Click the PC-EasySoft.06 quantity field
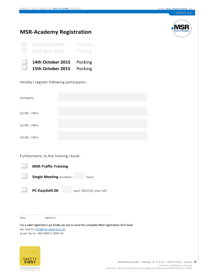The height and width of the screenshot is (278, 209). (x=67, y=189)
